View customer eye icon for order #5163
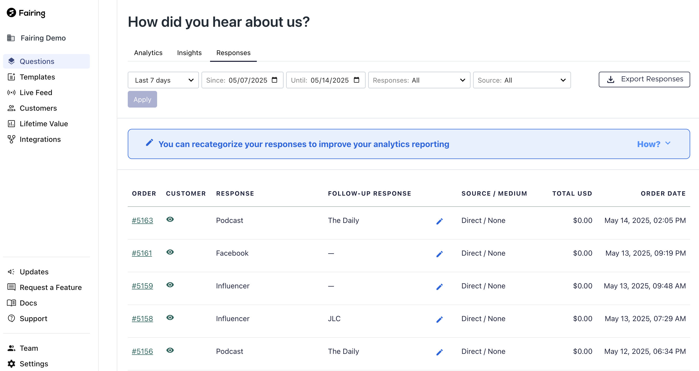Screen dimensions: 699x371 click(x=170, y=220)
